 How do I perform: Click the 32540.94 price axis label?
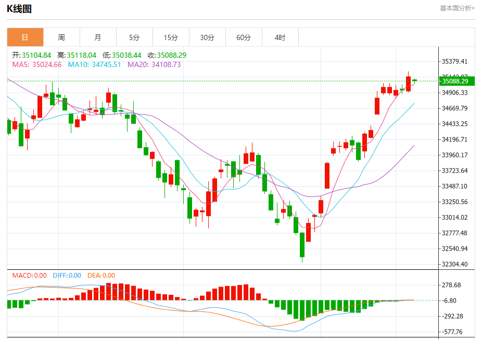(x=454, y=249)
